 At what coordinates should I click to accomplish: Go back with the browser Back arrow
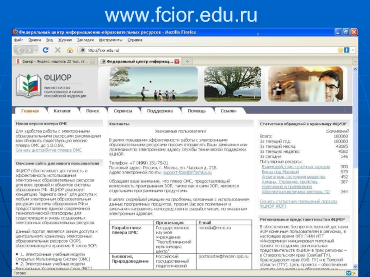[19, 50]
